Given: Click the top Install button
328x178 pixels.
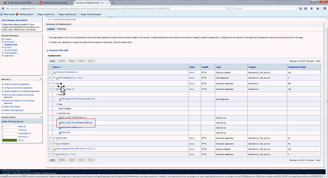Looking at the screenshot, I should [52, 61].
